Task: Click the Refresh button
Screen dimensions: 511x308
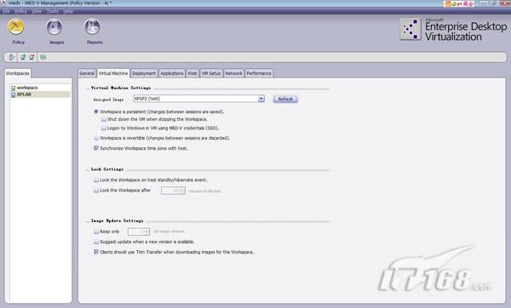Action: coord(285,99)
